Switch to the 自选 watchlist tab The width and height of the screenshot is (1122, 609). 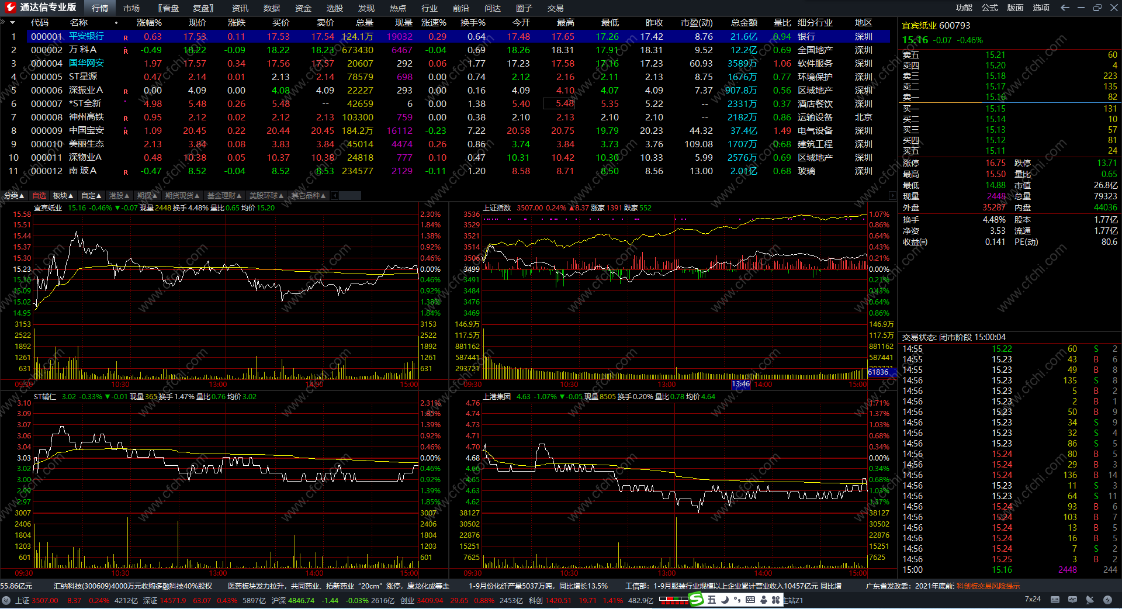click(39, 195)
